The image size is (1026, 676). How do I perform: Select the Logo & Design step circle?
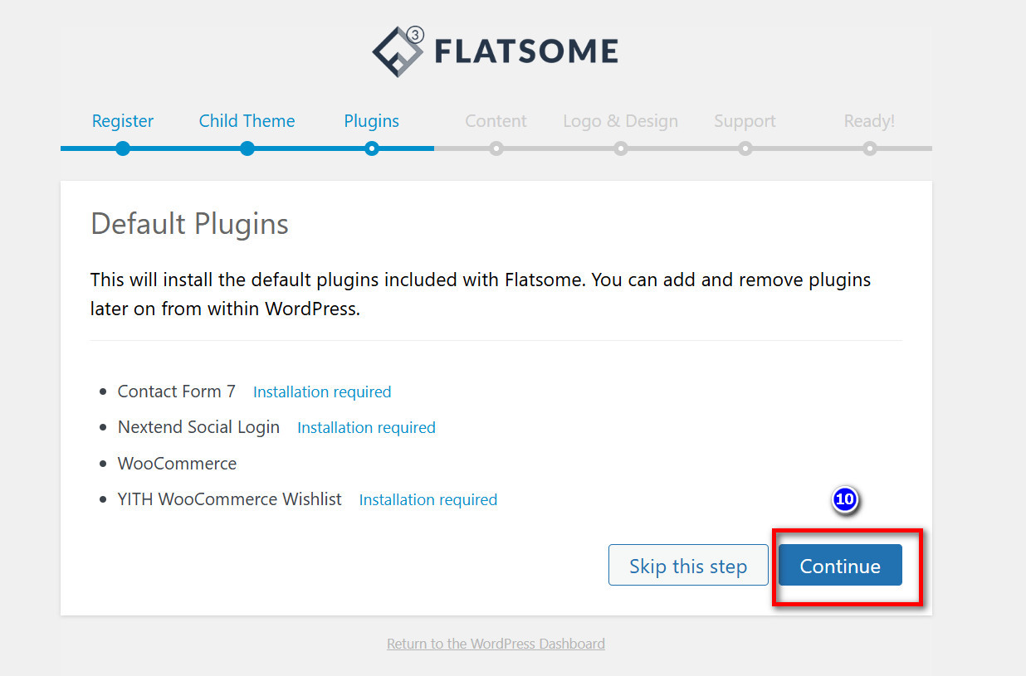pos(620,148)
